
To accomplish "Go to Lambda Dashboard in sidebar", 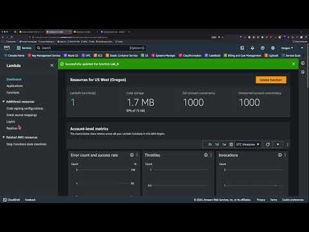I will click(x=14, y=79).
